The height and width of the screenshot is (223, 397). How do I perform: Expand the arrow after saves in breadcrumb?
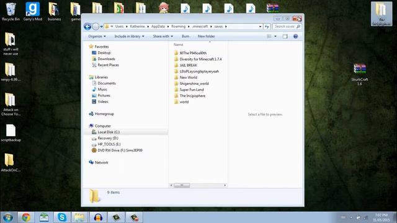(226, 26)
